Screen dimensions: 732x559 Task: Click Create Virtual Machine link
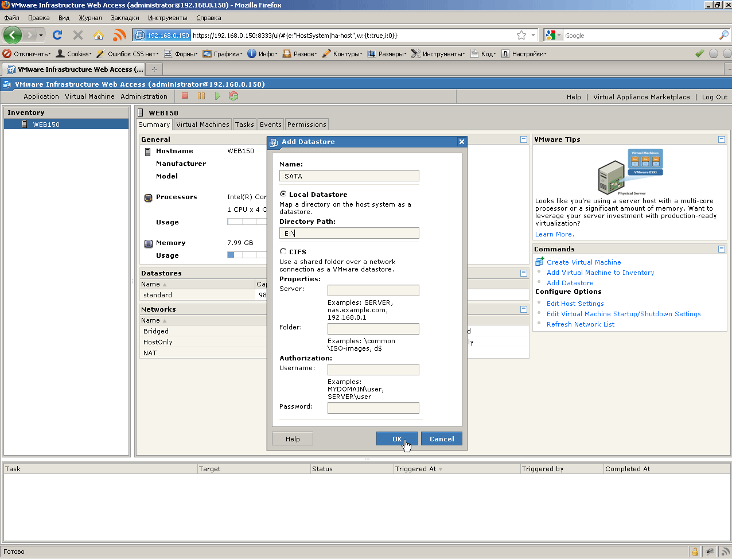(x=584, y=262)
